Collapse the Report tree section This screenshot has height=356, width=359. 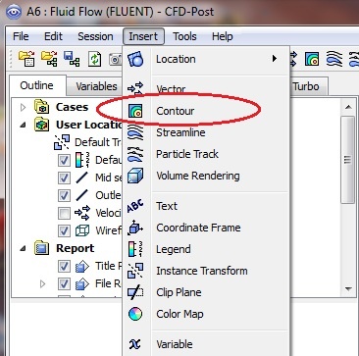(x=23, y=248)
